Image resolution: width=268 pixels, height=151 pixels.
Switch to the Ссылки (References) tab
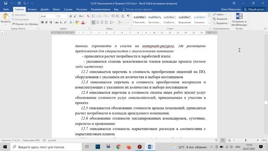[x=68, y=9]
